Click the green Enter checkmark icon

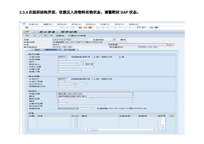(27, 28)
